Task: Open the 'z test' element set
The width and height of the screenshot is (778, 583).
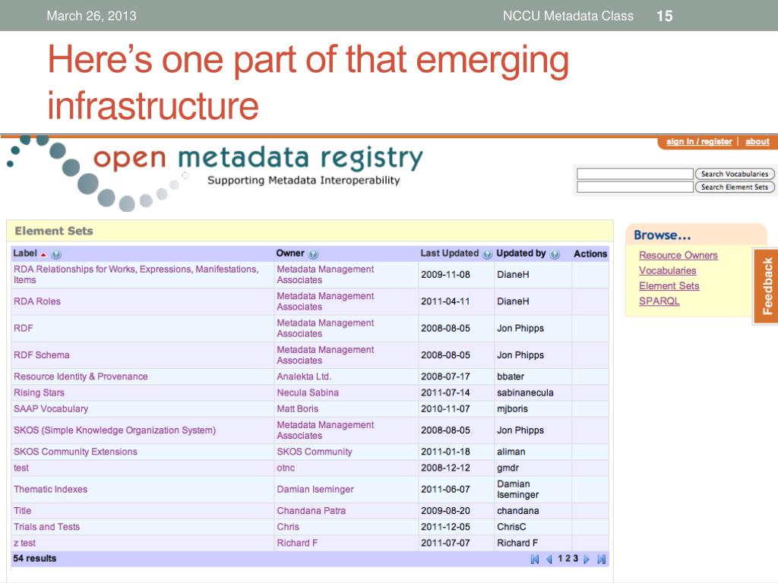Action: click(x=24, y=544)
